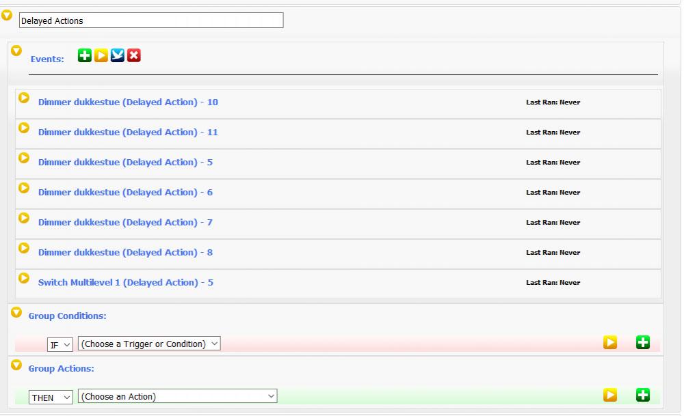Collapse the Delayed Actions group arrow
Viewport: 684px width, 416px height.
tap(7, 15)
